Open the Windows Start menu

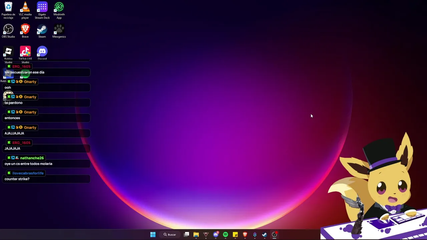153,235
